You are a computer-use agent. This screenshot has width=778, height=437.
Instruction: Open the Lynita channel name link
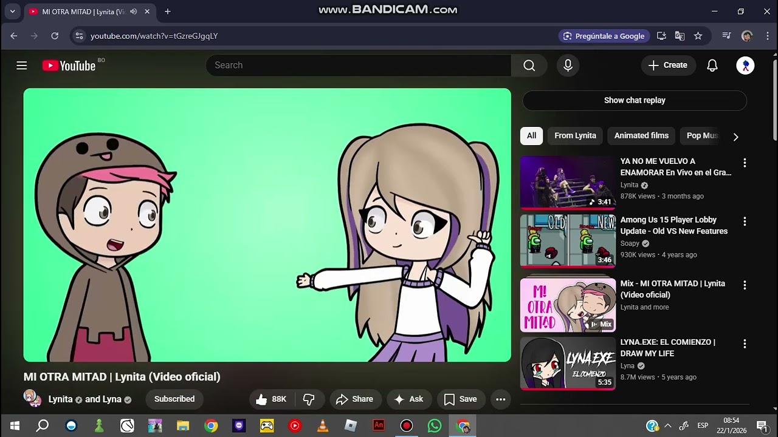(61, 399)
